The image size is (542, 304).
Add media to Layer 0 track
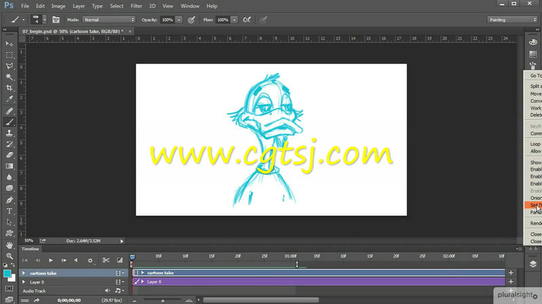tap(511, 282)
